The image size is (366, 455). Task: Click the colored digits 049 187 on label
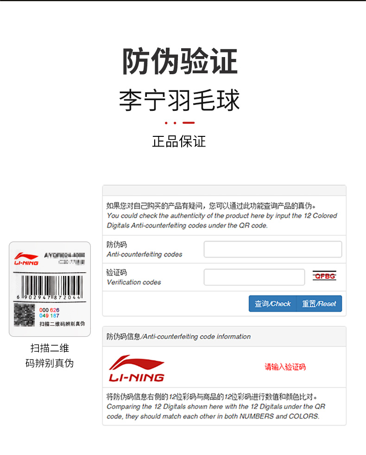(x=49, y=316)
